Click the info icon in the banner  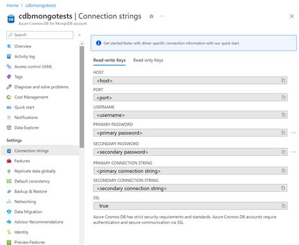tap(98, 43)
